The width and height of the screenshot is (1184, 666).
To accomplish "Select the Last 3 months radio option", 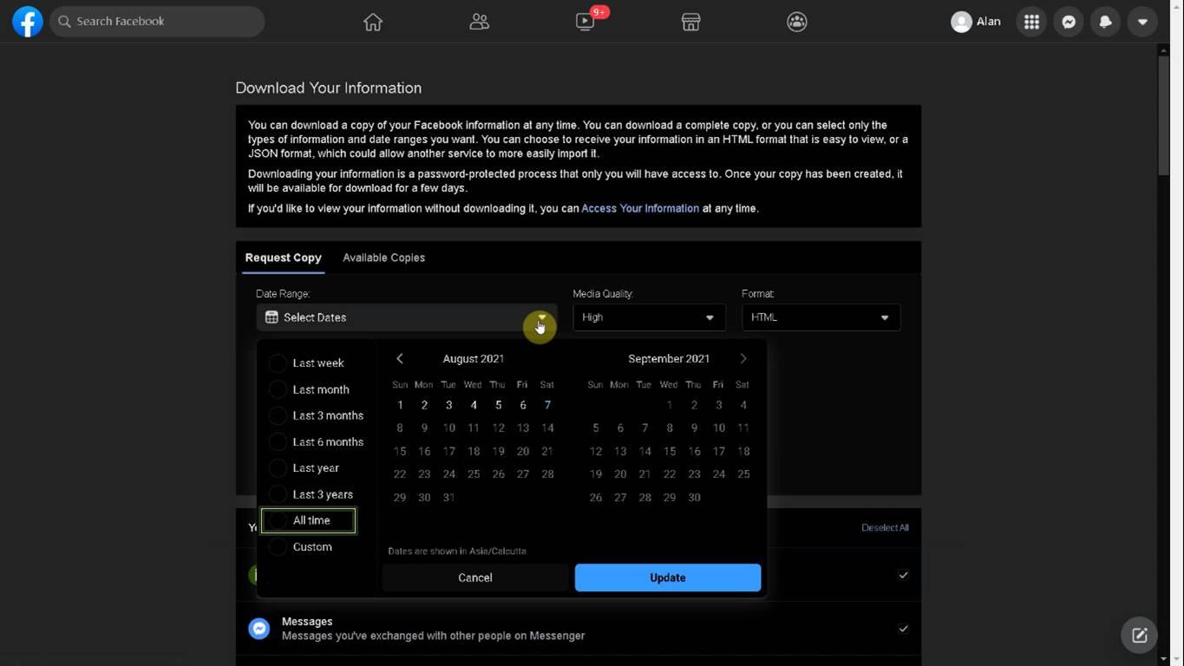I will coord(278,415).
